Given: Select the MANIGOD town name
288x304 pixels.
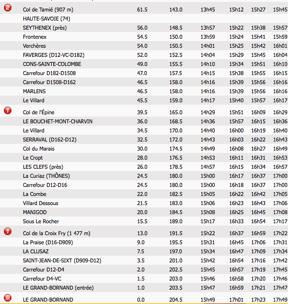Looking at the screenshot, I should click(x=35, y=212).
